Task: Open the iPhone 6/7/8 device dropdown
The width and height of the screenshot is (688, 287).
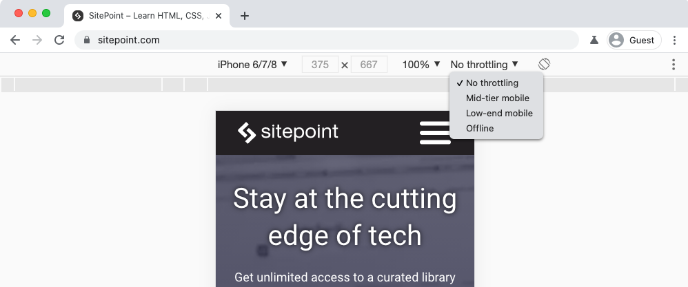Action: point(252,65)
